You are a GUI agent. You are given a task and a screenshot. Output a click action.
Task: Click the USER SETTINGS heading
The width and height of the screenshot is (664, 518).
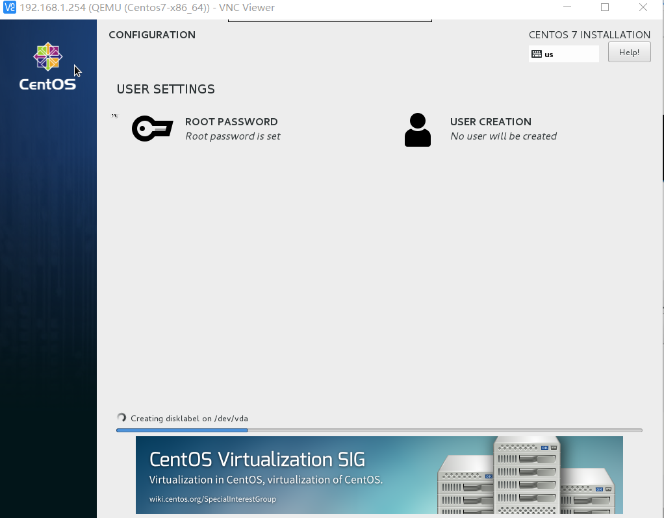click(166, 90)
